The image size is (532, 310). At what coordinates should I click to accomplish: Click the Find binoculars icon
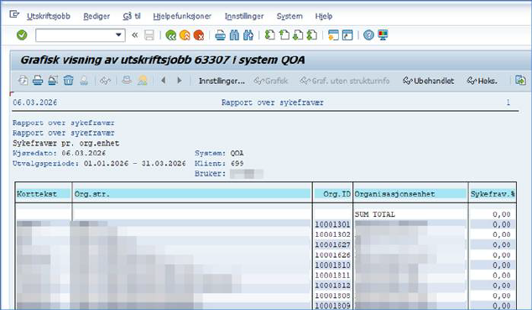[x=234, y=35]
